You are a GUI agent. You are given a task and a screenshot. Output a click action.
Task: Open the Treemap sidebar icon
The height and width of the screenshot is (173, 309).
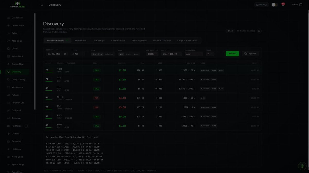(9, 118)
